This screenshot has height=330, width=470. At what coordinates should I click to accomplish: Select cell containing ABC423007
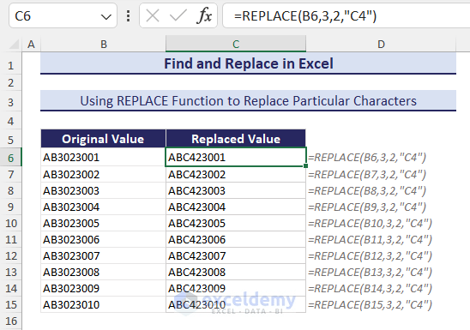(x=236, y=255)
